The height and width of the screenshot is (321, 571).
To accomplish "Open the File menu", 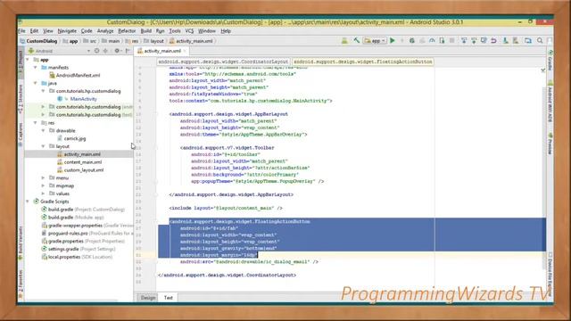I will (x=21, y=31).
